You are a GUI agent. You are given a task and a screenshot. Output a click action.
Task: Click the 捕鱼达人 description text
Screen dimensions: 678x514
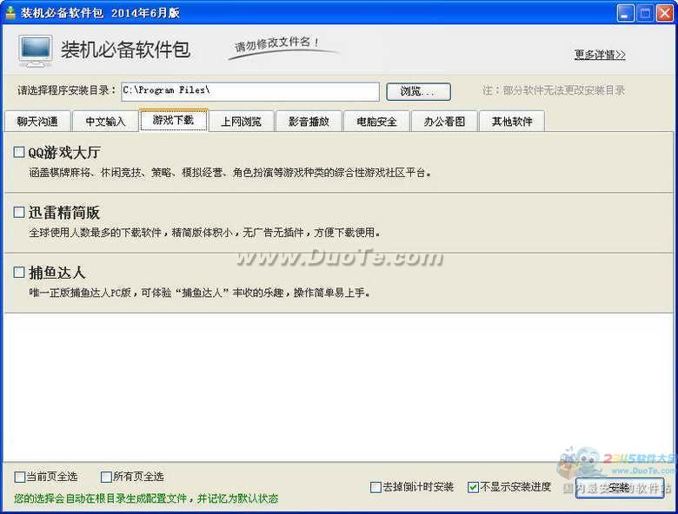(199, 293)
